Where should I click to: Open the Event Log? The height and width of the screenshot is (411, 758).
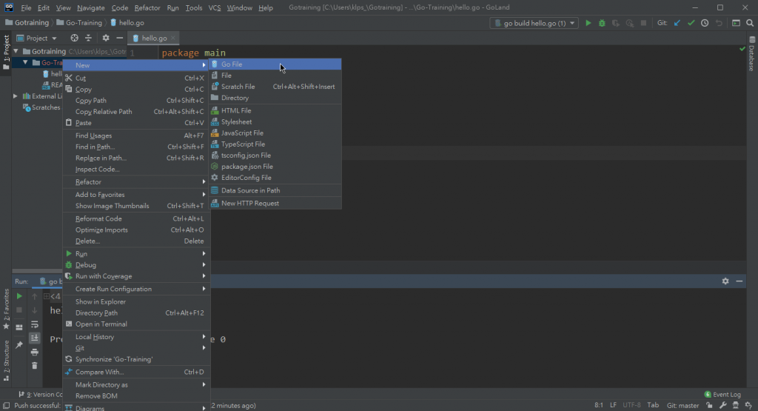(x=722, y=395)
